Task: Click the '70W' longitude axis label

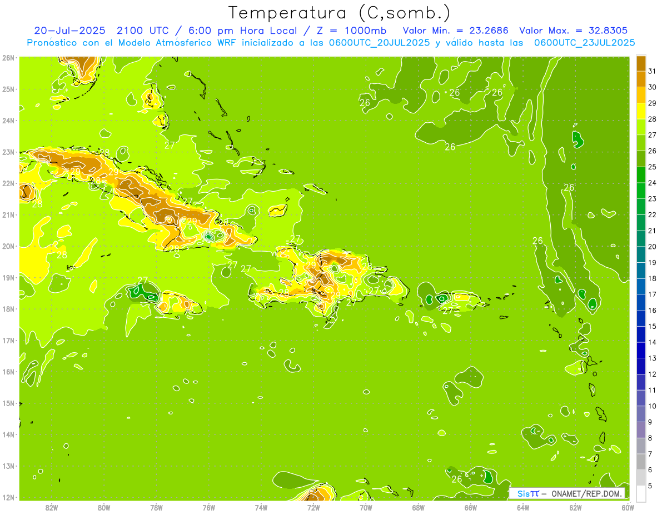Action: (366, 507)
